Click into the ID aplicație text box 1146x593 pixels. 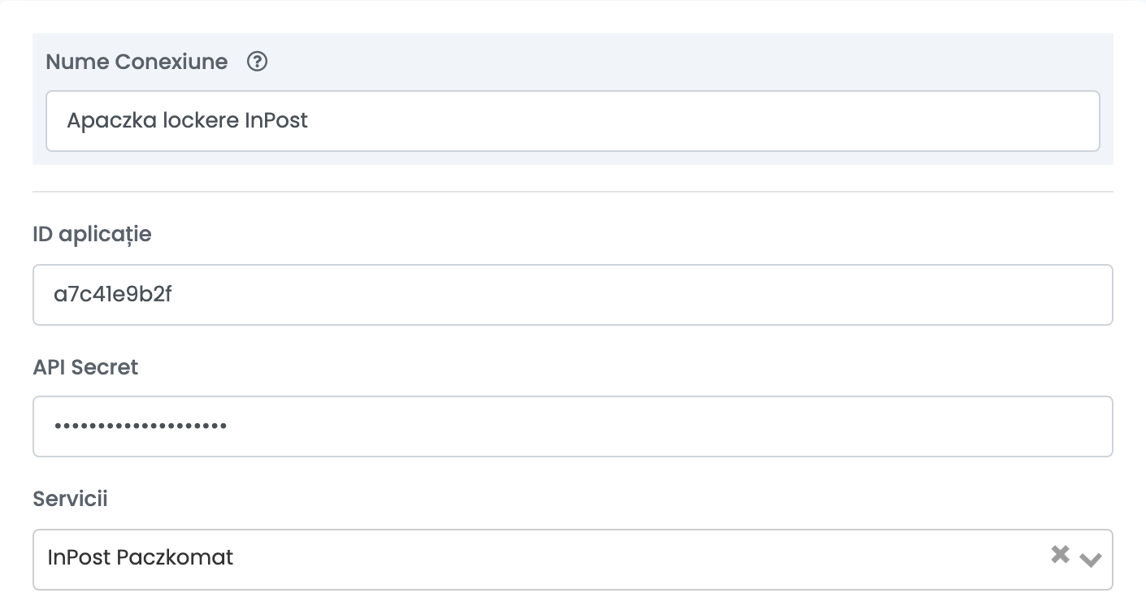click(x=573, y=295)
